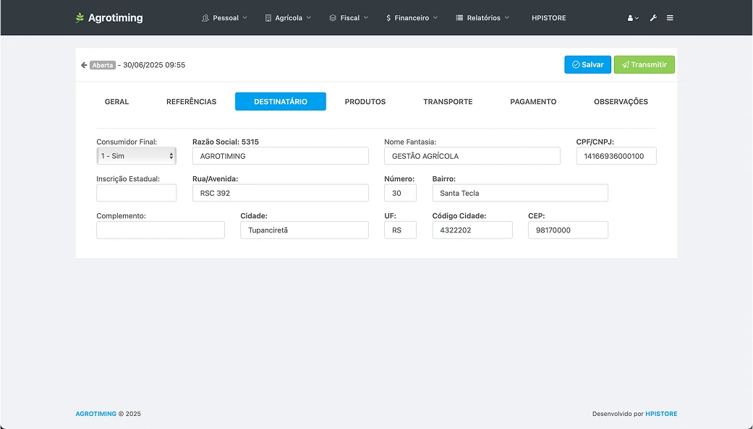This screenshot has height=429, width=753.
Task: Click the user profile icon
Action: click(632, 18)
